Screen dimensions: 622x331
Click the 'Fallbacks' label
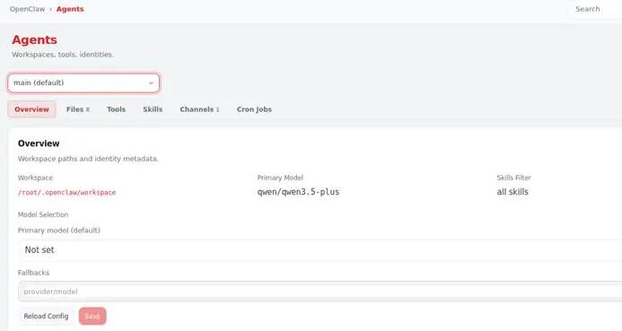click(x=33, y=273)
